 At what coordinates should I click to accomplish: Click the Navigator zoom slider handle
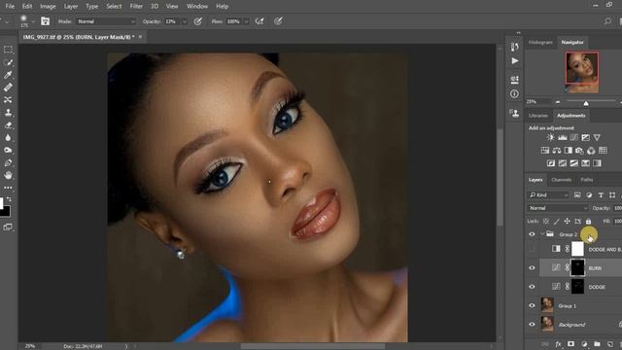[x=586, y=103]
